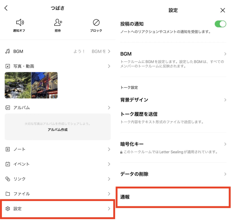The image size is (231, 223).
Task: Open 設定 via its chevron
Action: pos(109,209)
